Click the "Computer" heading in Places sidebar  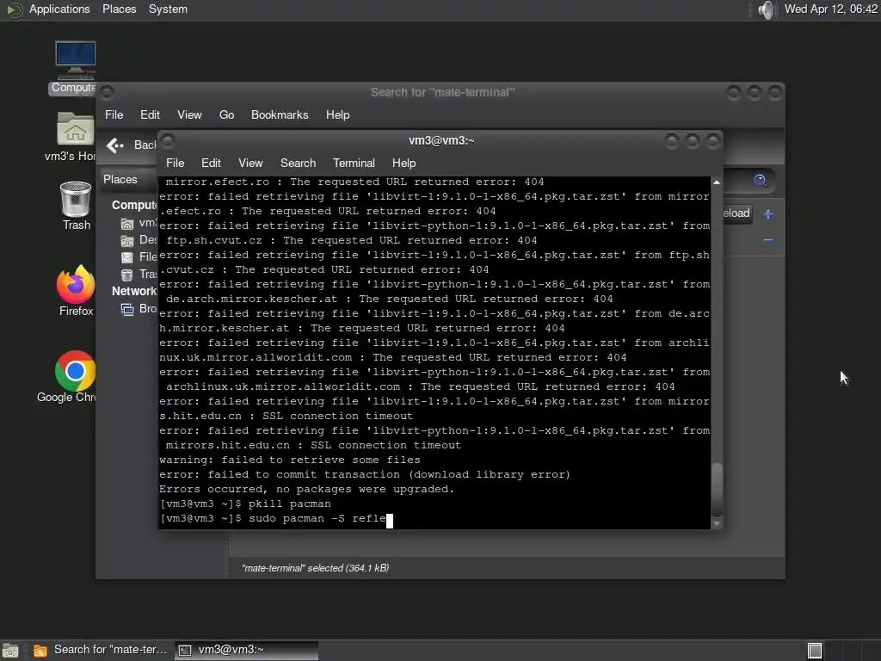pyautogui.click(x=134, y=205)
